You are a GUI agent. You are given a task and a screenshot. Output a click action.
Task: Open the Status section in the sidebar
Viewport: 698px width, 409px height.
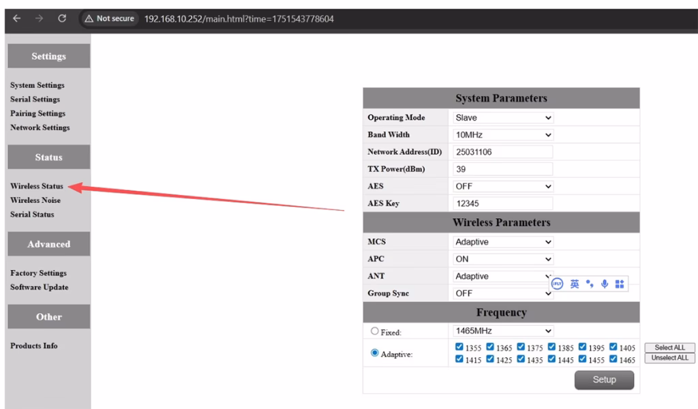[48, 157]
